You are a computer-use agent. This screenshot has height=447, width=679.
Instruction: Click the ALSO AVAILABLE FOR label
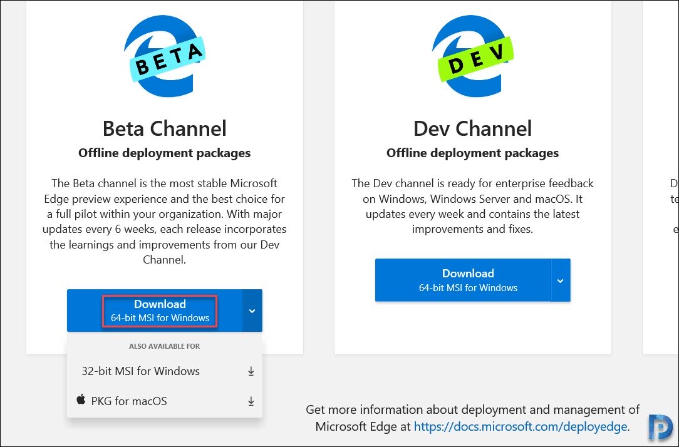pyautogui.click(x=165, y=346)
